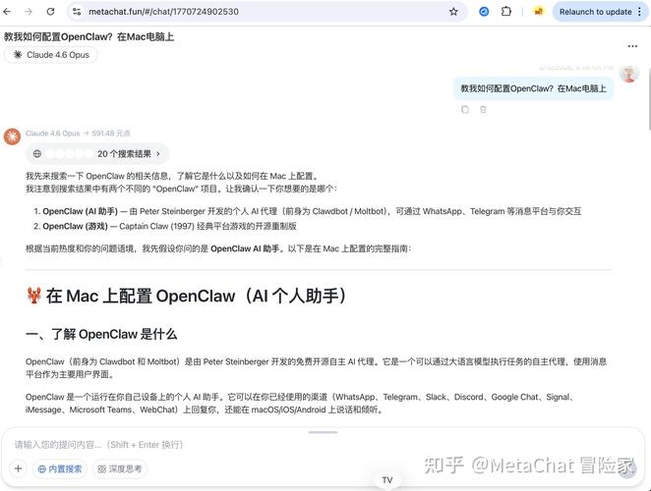Viewport: 651px width, 491px height.
Task: Click Relaunch to update button
Action: pyautogui.click(x=595, y=12)
